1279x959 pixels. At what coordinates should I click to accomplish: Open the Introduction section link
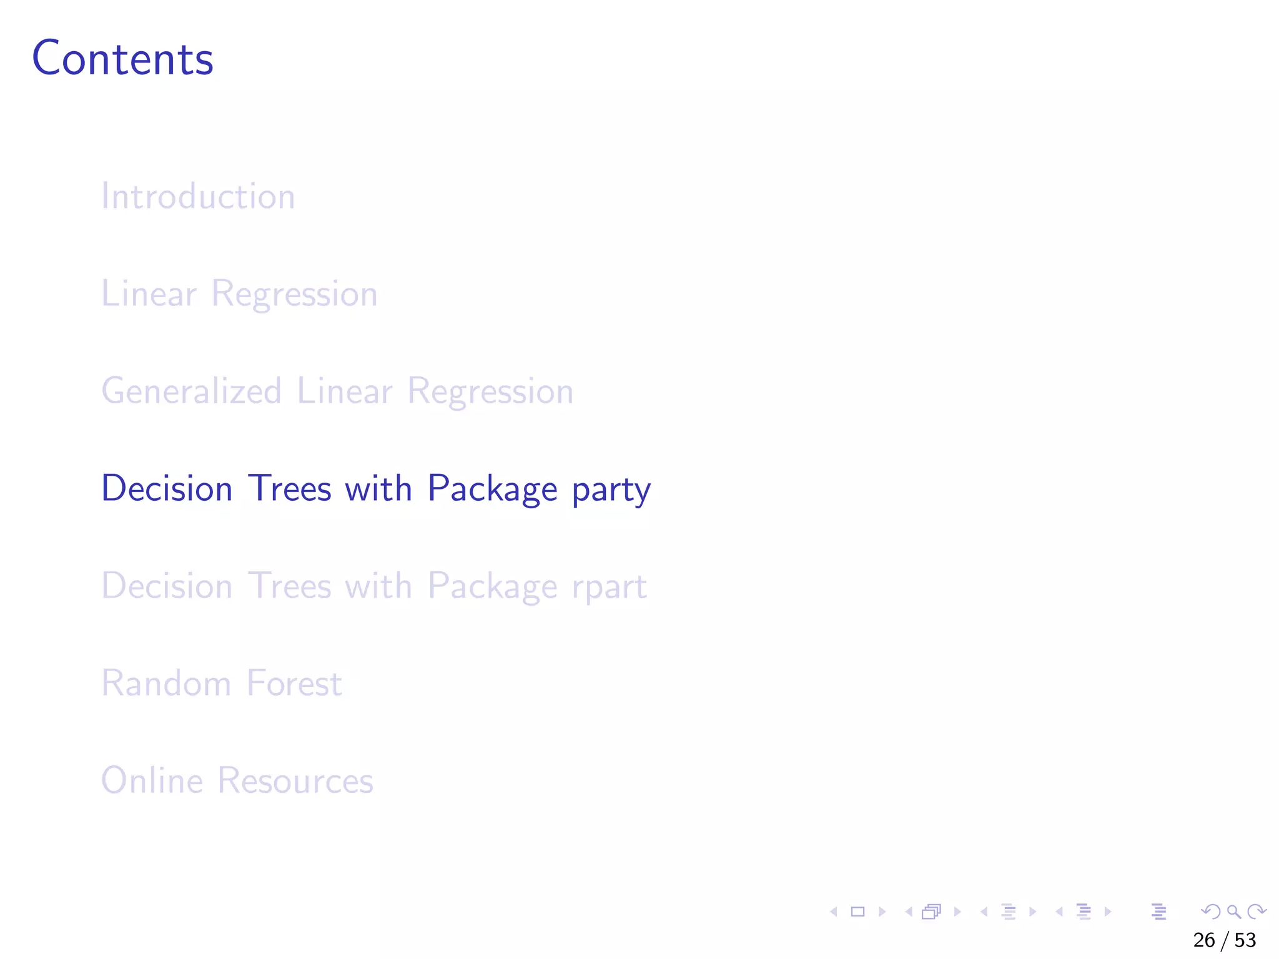198,196
